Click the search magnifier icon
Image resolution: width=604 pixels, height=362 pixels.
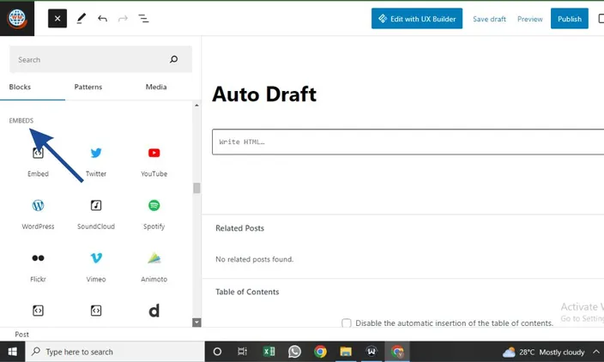click(173, 59)
